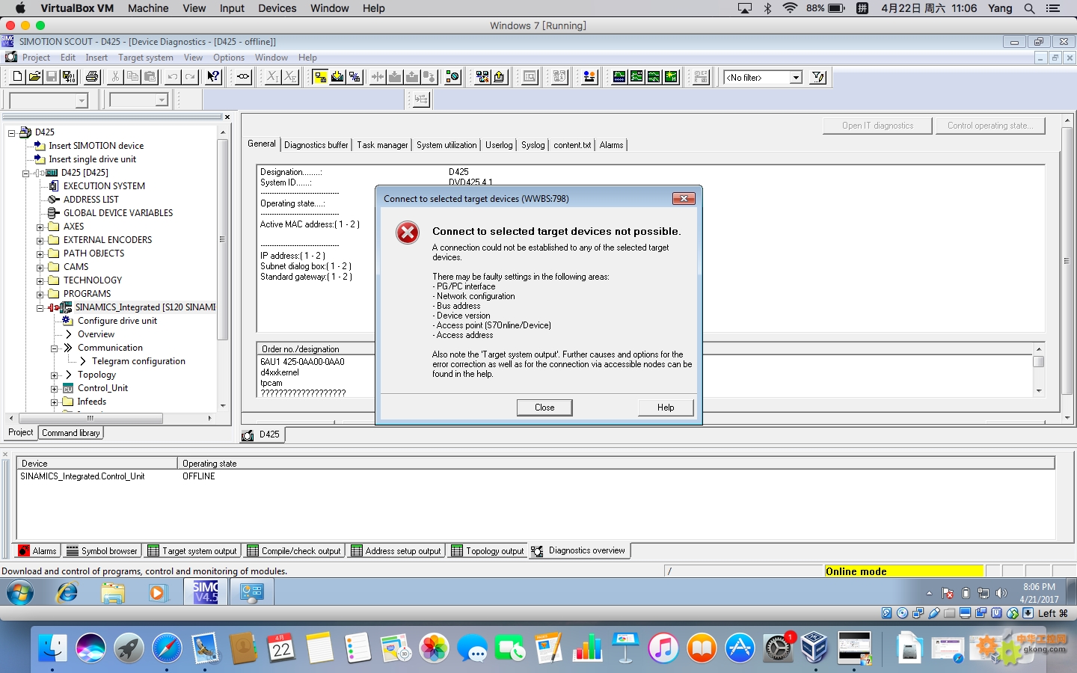This screenshot has width=1077, height=673.
Task: Expand the PATH OBJECTS folder
Action: (40, 253)
